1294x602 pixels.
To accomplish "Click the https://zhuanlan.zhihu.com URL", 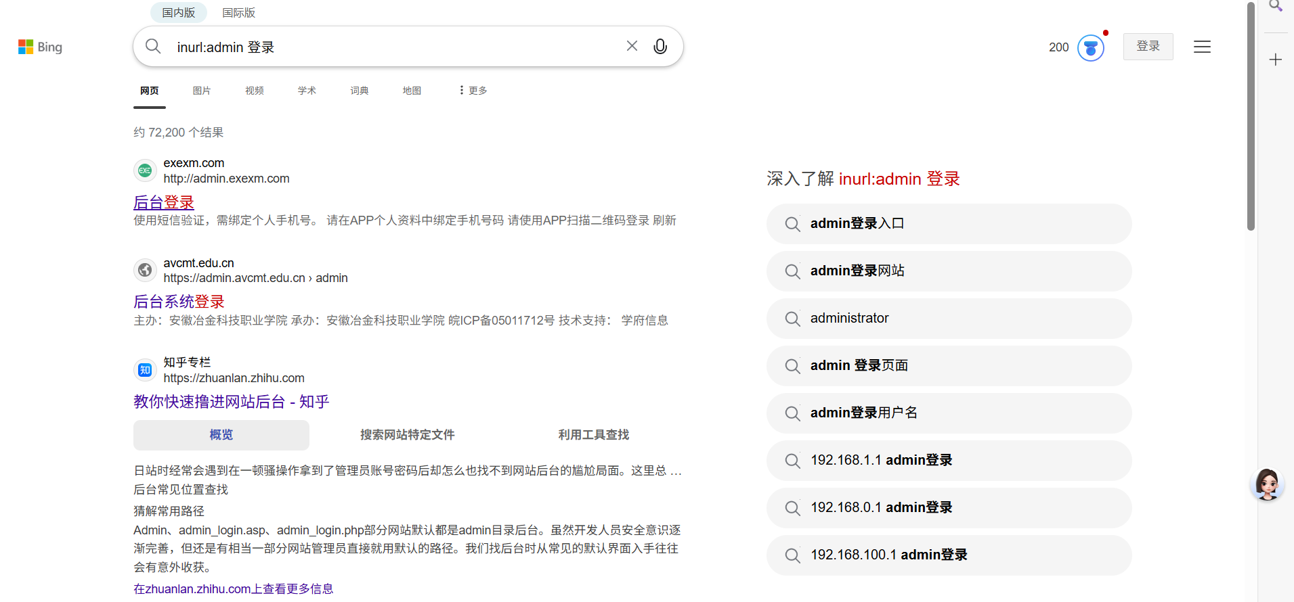I will (x=234, y=378).
